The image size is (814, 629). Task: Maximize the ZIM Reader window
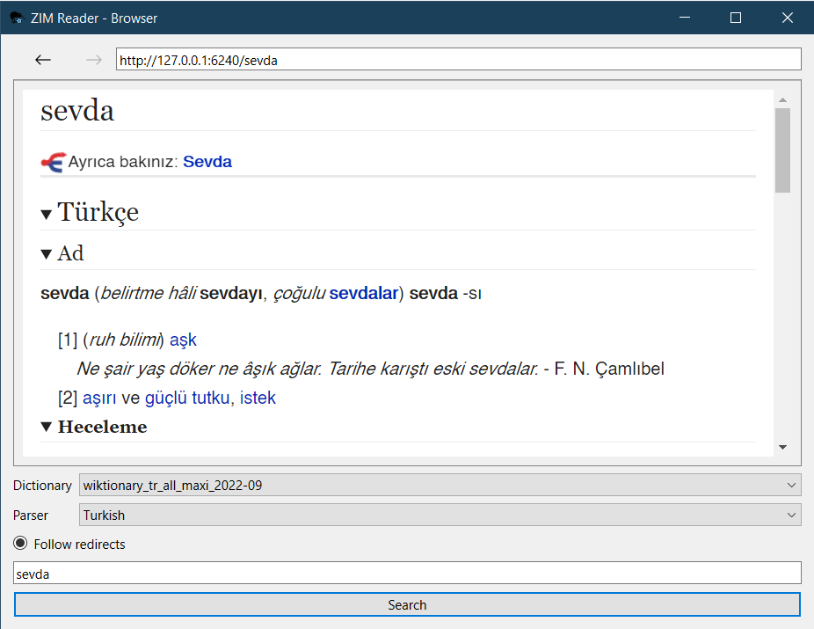pyautogui.click(x=736, y=18)
